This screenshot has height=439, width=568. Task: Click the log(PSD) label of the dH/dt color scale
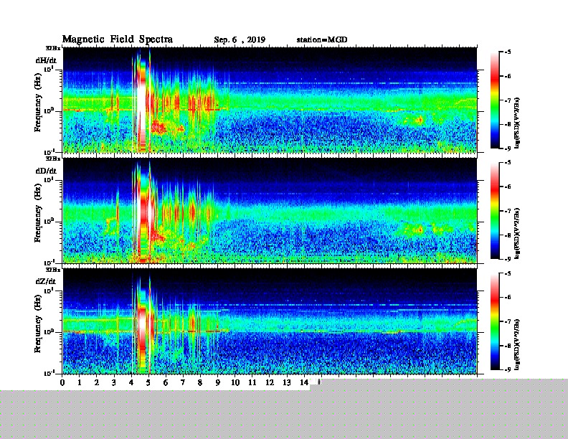517,123
